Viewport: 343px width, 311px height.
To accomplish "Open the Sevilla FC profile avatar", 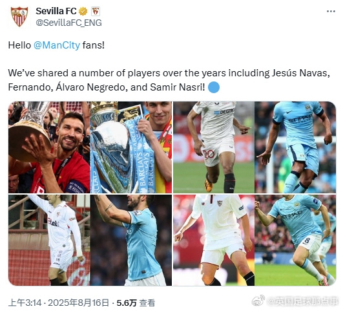I will pos(19,17).
